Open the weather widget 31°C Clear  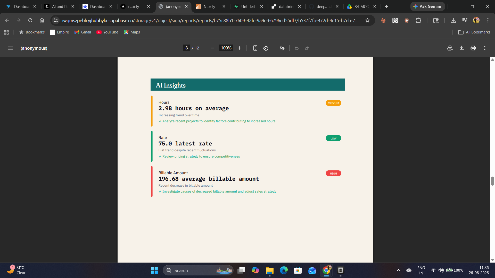pyautogui.click(x=16, y=270)
